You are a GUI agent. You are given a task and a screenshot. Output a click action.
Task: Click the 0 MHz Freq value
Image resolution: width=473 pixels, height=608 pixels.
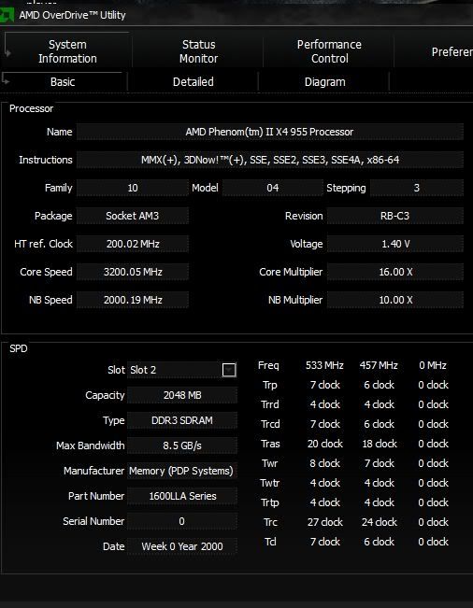[433, 365]
